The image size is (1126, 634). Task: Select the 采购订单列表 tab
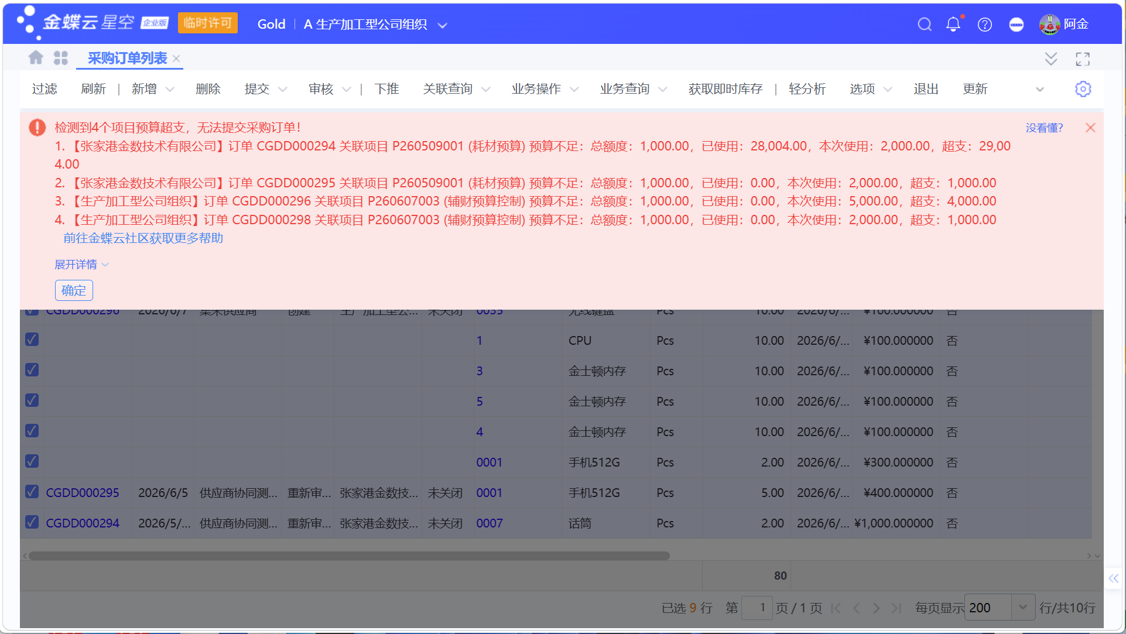pos(127,58)
